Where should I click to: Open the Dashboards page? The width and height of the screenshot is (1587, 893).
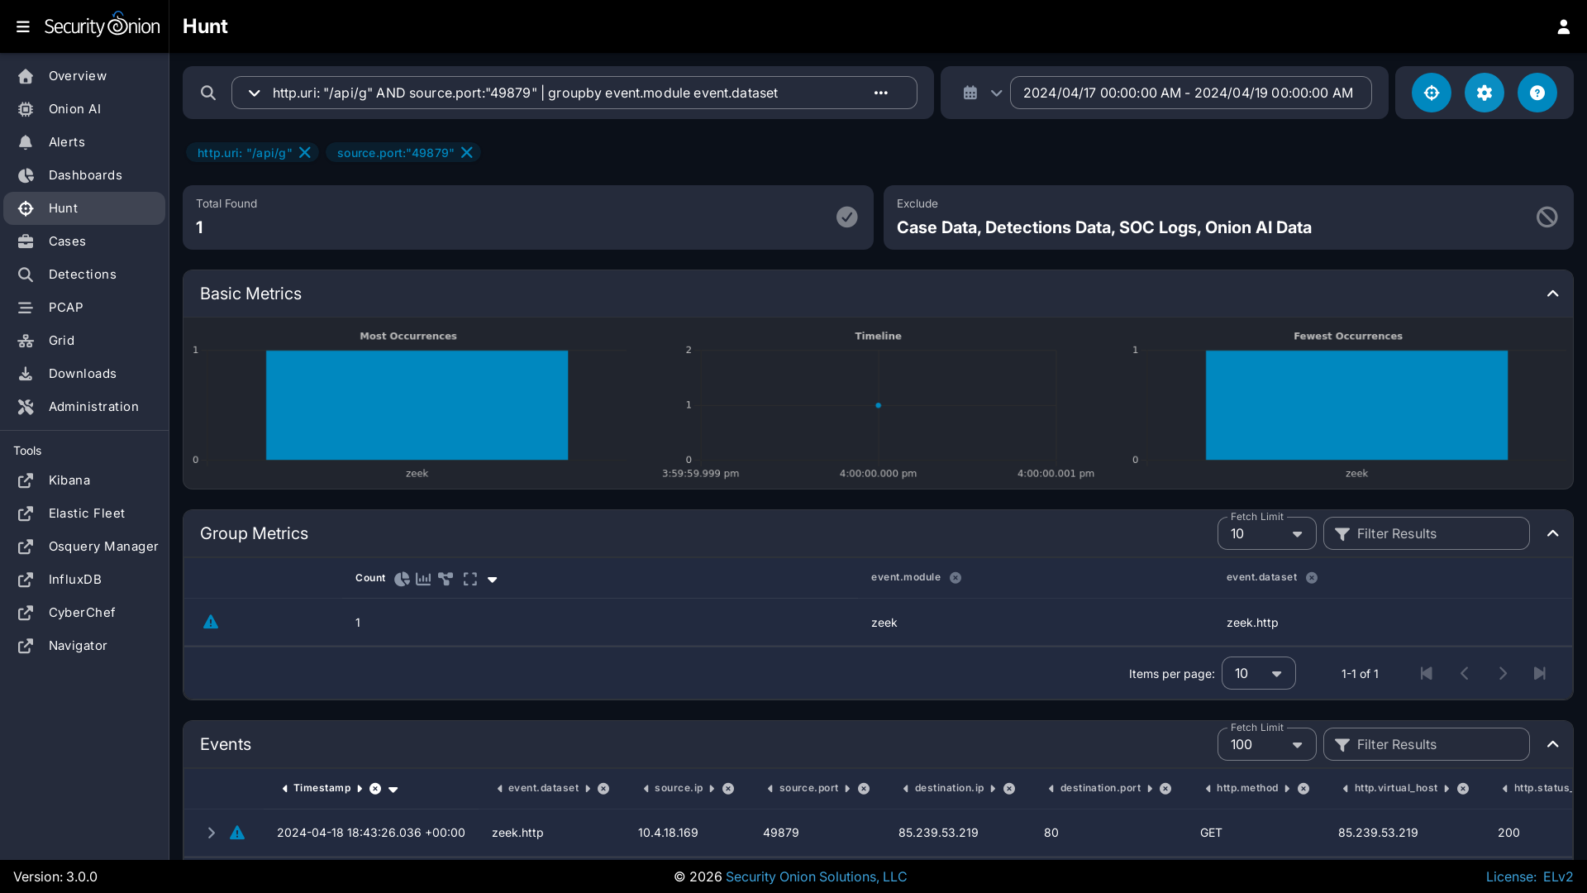[x=84, y=175]
